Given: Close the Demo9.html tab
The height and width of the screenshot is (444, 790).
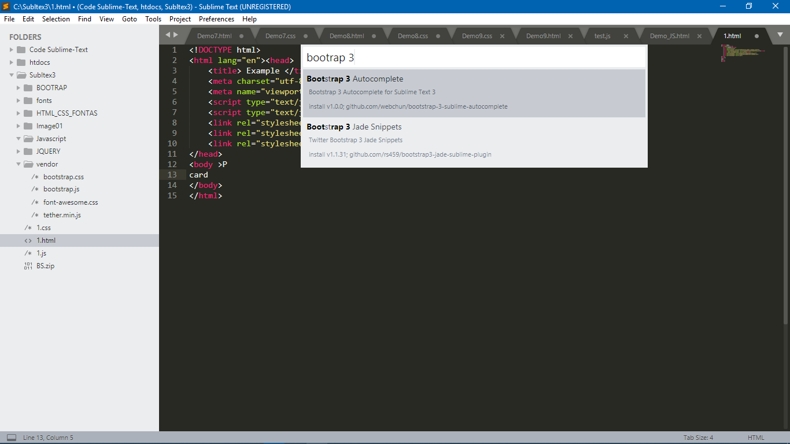Looking at the screenshot, I should tap(570, 36).
